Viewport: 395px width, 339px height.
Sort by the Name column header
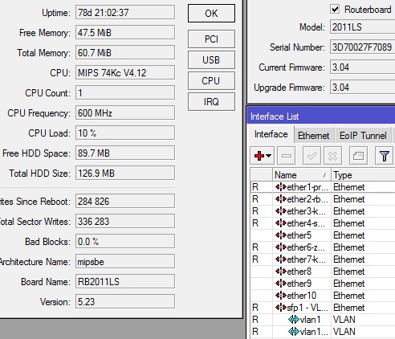[x=302, y=175]
